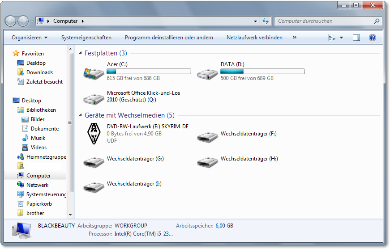Click the refresh button beside address bar

[266, 21]
